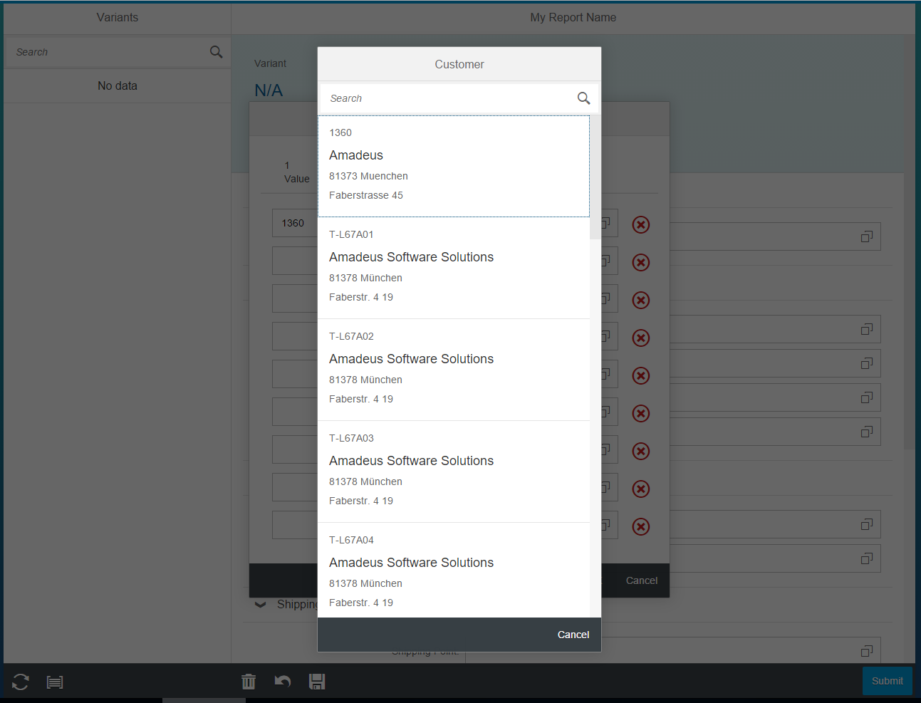Cancel the Customer selection dialog

pos(573,634)
